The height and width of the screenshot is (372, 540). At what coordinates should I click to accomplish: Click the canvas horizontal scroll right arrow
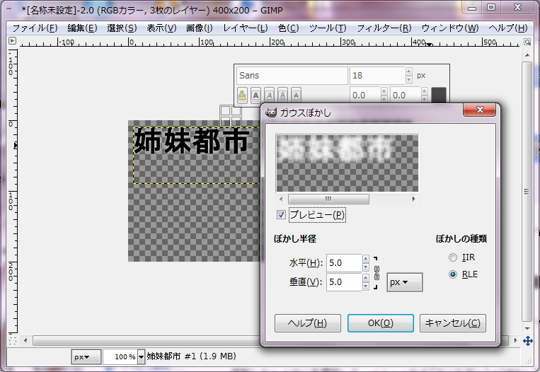pos(515,341)
